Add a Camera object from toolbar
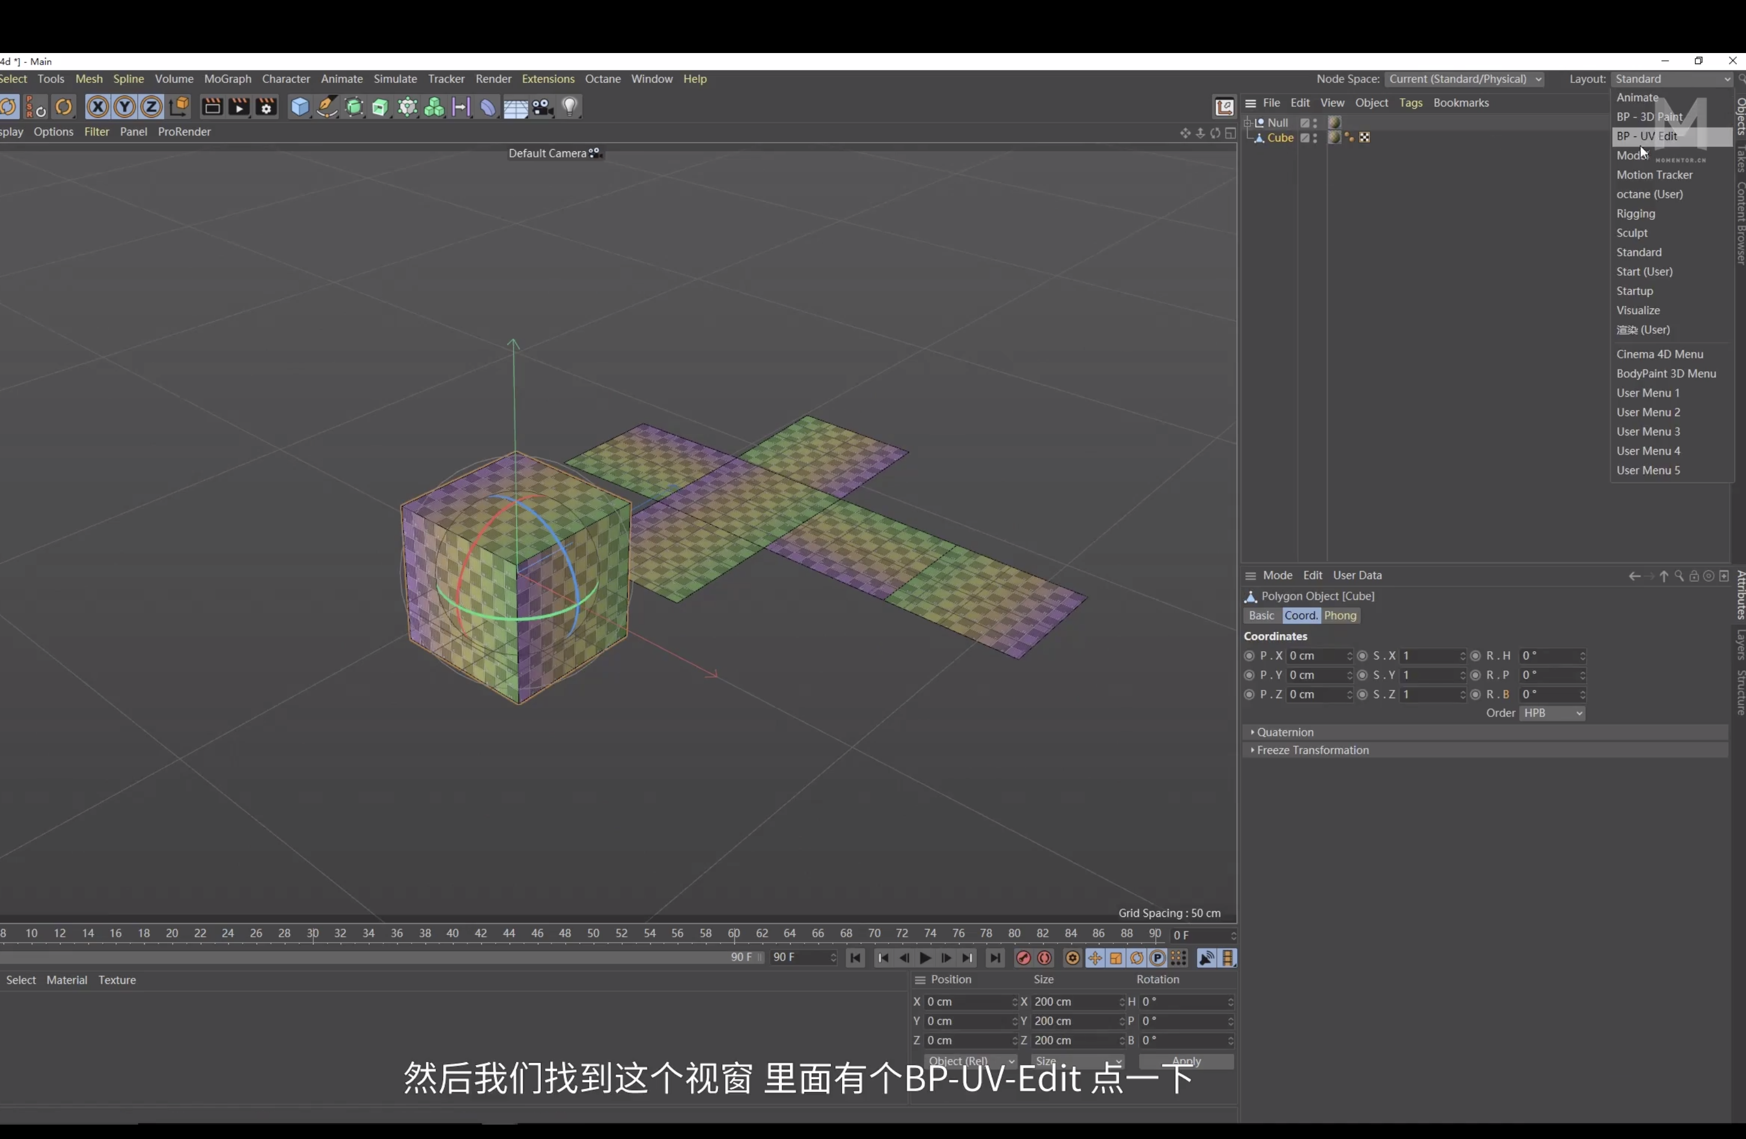 click(543, 107)
